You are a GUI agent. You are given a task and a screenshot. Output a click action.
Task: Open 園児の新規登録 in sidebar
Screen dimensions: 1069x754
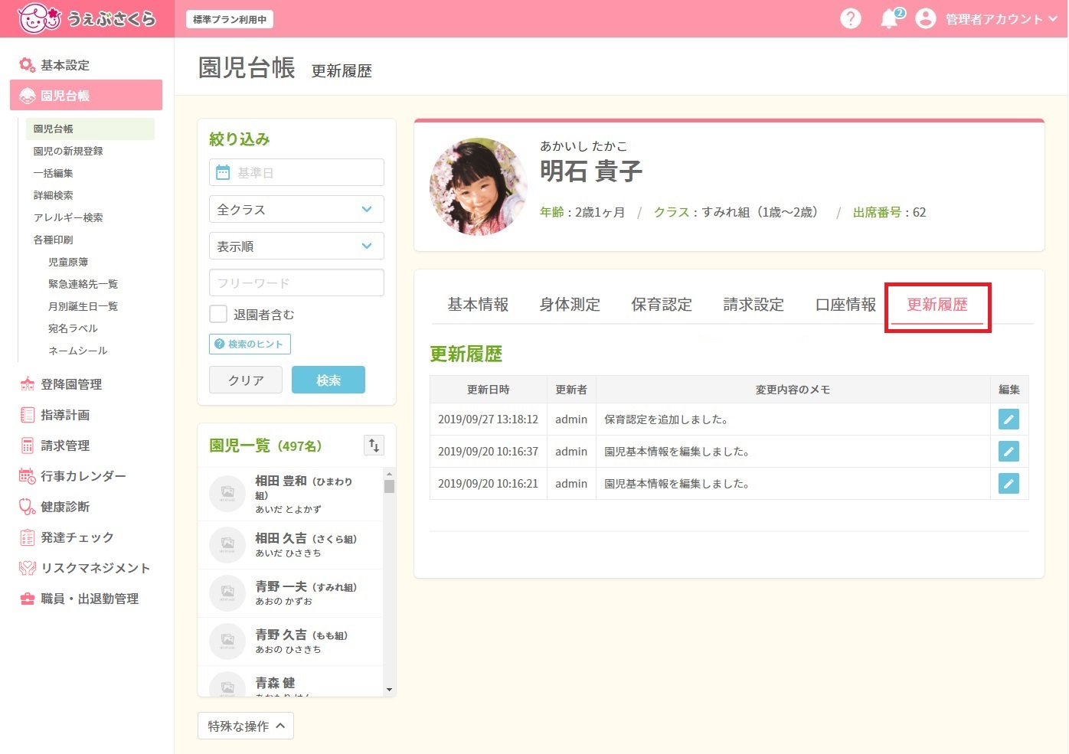pyautogui.click(x=68, y=151)
